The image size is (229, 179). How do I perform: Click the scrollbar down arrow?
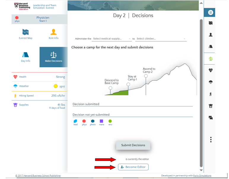pyautogui.click(x=201, y=170)
